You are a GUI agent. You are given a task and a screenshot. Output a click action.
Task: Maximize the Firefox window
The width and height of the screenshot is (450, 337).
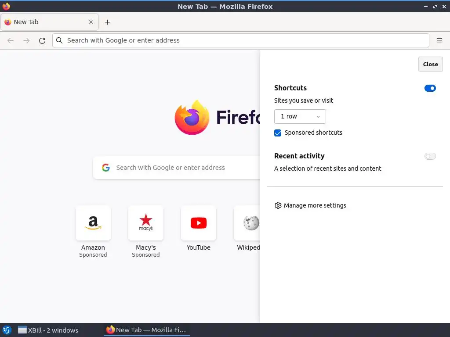(435, 6)
